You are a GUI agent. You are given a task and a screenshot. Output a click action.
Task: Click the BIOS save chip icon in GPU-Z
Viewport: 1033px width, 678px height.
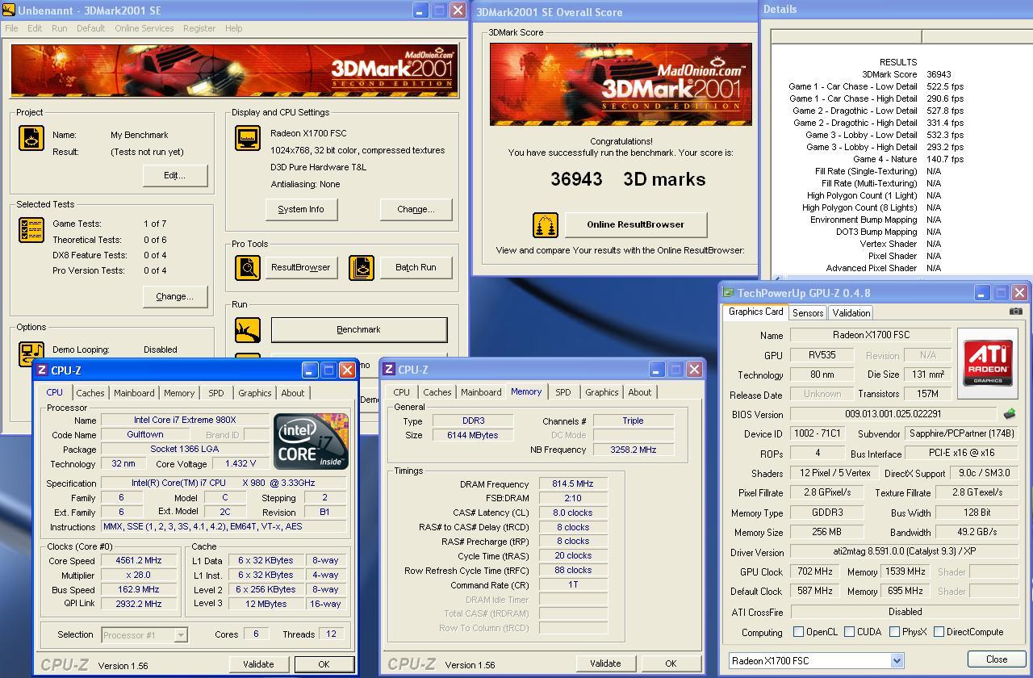point(1010,414)
